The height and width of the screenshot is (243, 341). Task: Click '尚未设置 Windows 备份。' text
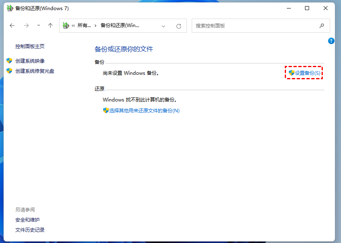(x=131, y=73)
